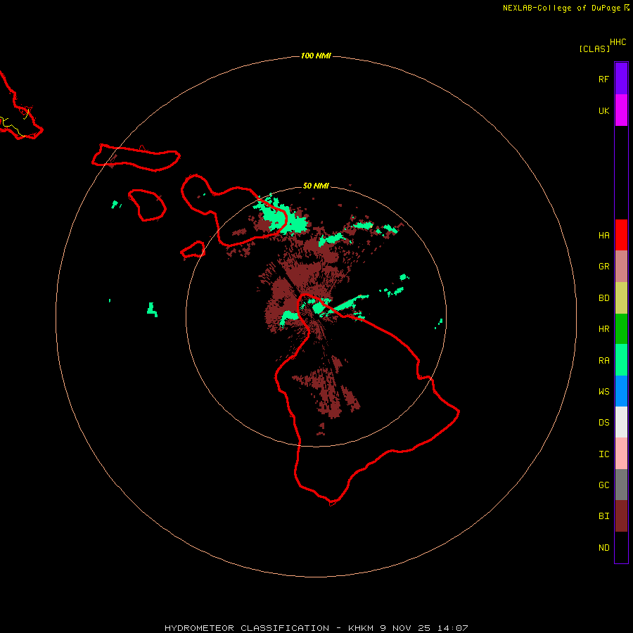Image resolution: width=633 pixels, height=633 pixels.
Task: Click the 100 NMI range ring label
Action: click(x=316, y=56)
